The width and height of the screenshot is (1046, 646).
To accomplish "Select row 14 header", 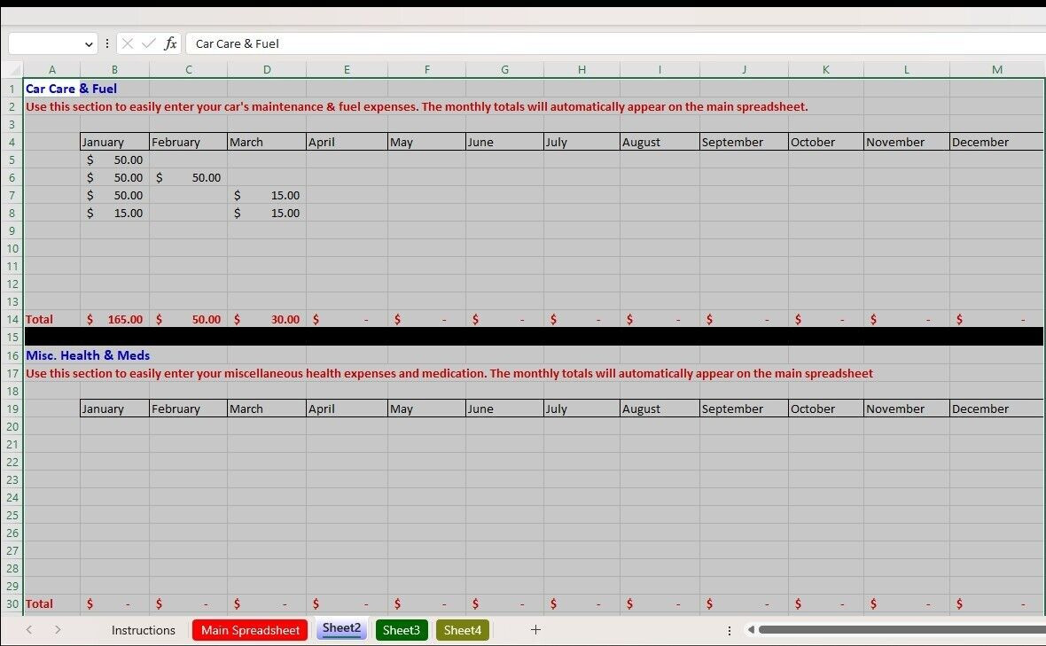I will 12,319.
